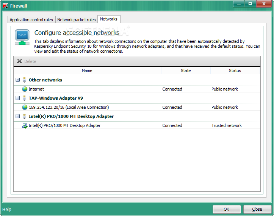Click the Kaspersky logo icon in title bar

click(5, 6)
